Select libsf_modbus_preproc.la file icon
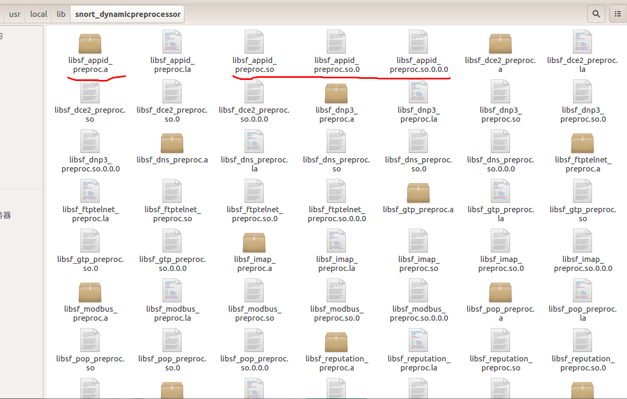This screenshot has width=627, height=399. (x=172, y=291)
